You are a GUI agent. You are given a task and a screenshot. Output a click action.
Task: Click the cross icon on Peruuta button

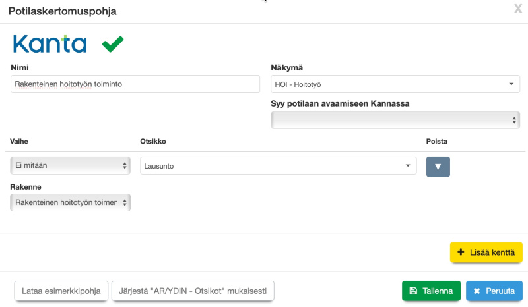click(x=477, y=291)
